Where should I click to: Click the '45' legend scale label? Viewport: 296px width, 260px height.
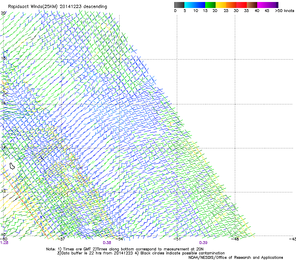pyautogui.click(x=267, y=11)
